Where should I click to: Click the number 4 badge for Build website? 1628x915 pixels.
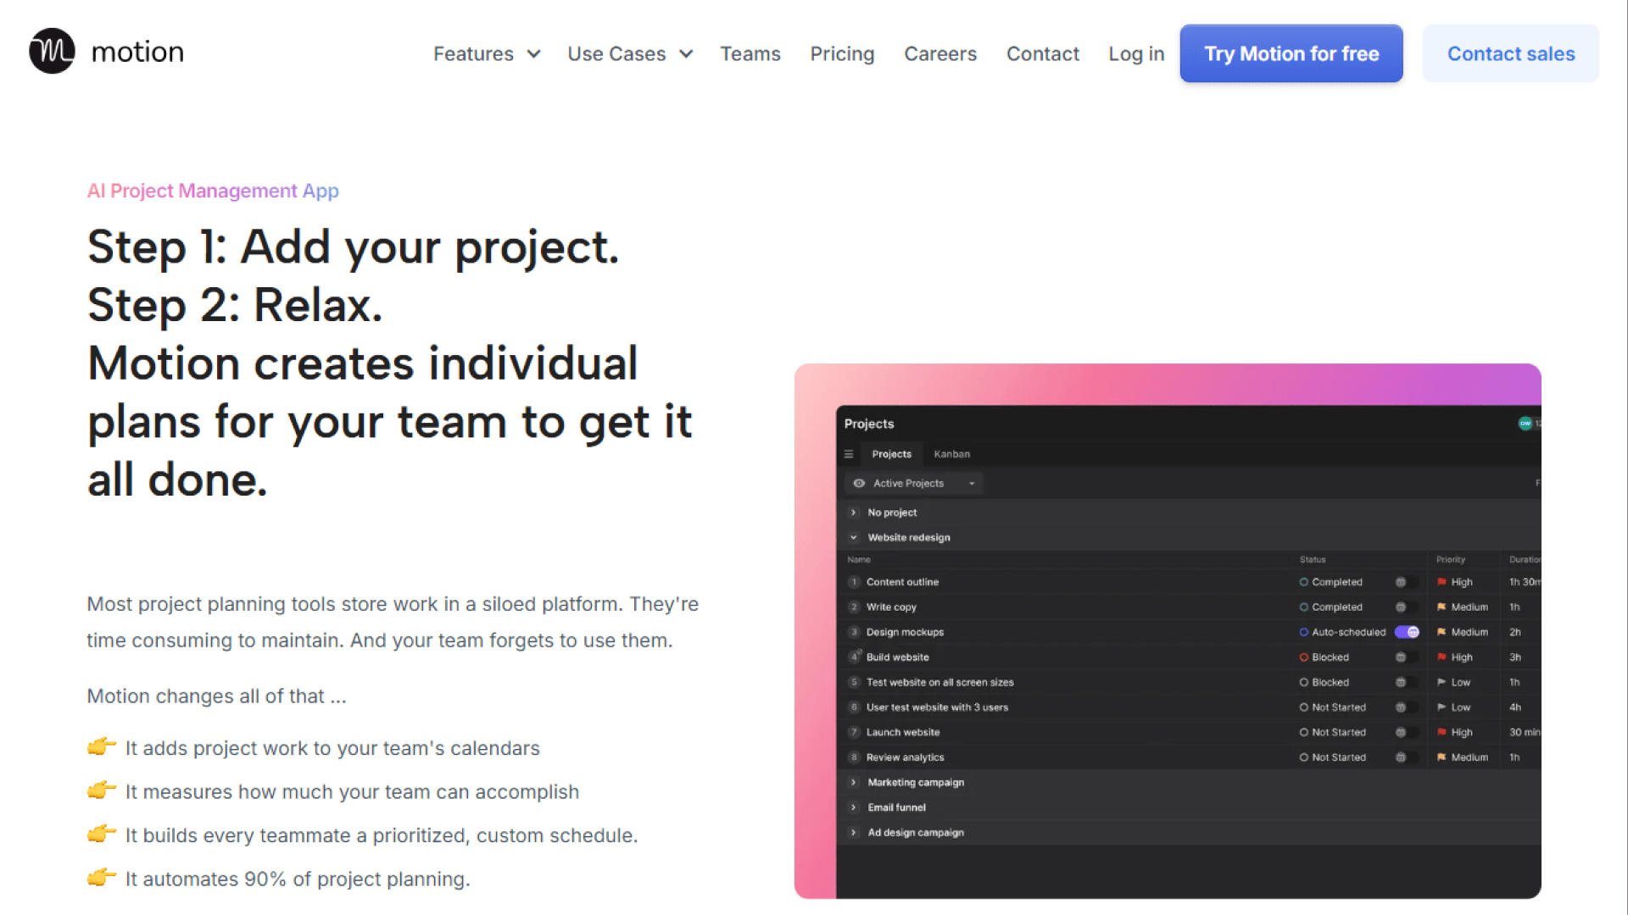click(854, 657)
